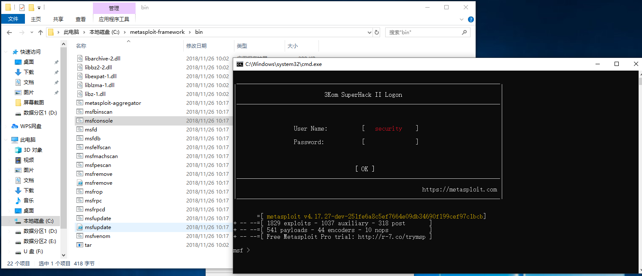Image resolution: width=642 pixels, height=276 pixels.
Task: Select the msfrpc file name
Action: point(93,201)
